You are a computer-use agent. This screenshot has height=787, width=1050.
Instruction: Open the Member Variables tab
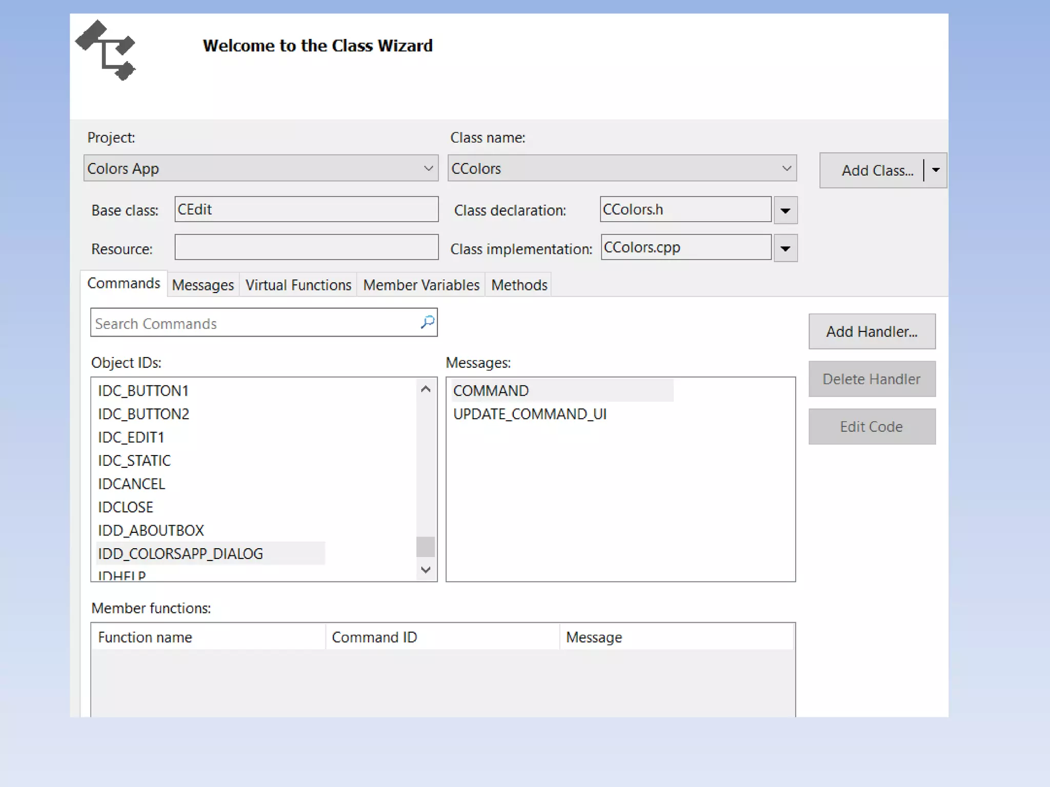pos(421,285)
